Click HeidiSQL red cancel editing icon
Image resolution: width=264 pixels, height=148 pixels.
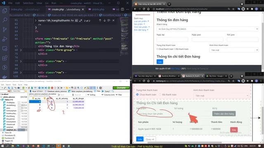point(52,88)
